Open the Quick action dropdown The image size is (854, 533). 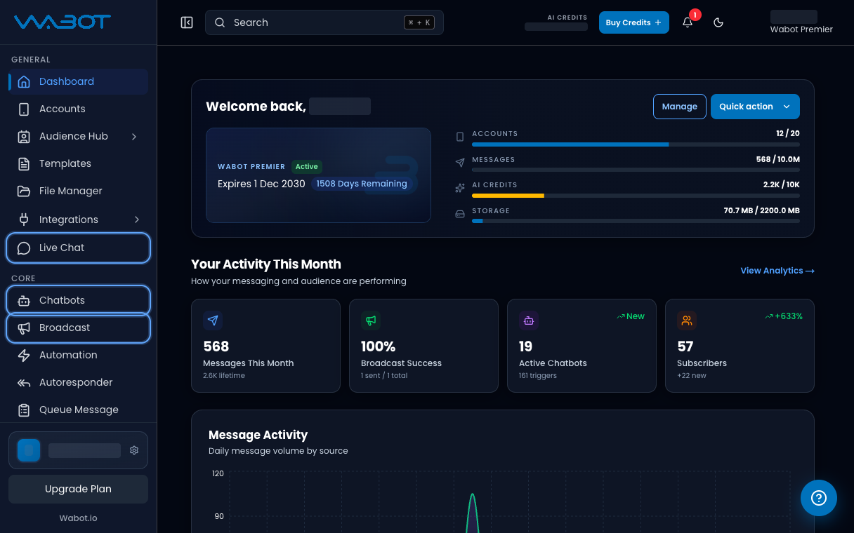click(x=755, y=107)
